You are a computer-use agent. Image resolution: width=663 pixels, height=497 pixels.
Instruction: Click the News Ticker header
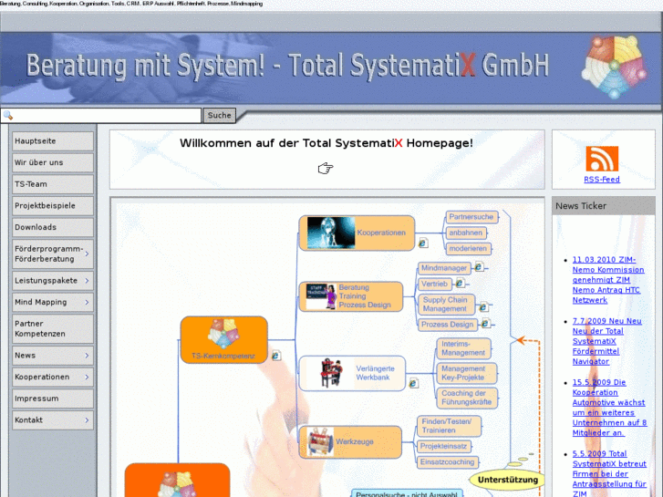[x=604, y=206]
